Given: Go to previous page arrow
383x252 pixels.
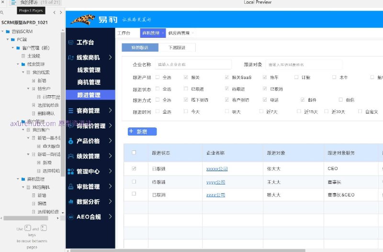Looking at the screenshot, I should 54,12.
